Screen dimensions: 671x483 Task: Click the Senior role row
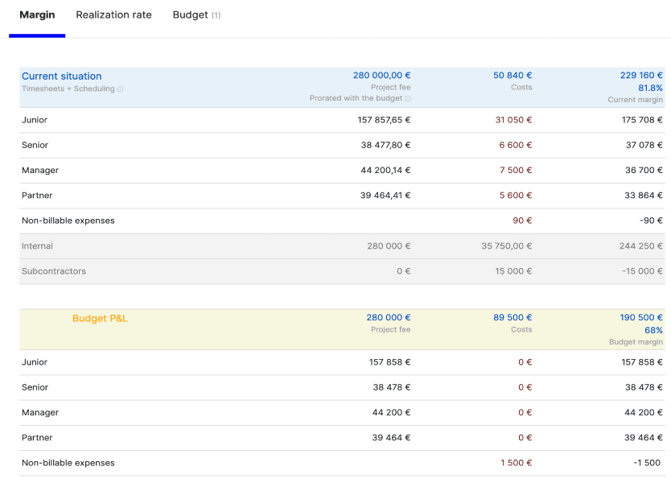(35, 145)
